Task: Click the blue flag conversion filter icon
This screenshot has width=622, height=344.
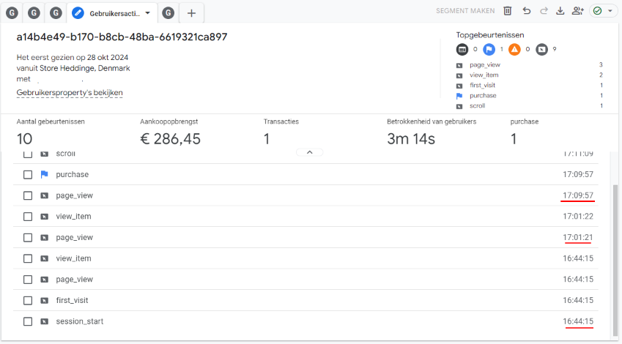Action: click(x=489, y=50)
